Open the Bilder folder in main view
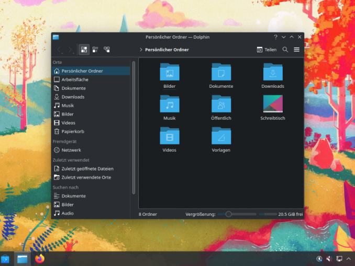Image resolution: width=355 pixels, height=266 pixels. click(169, 73)
